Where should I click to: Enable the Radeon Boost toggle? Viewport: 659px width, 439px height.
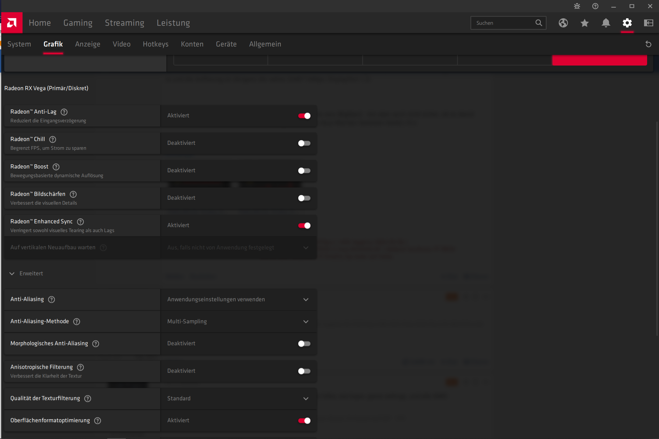[x=304, y=171]
